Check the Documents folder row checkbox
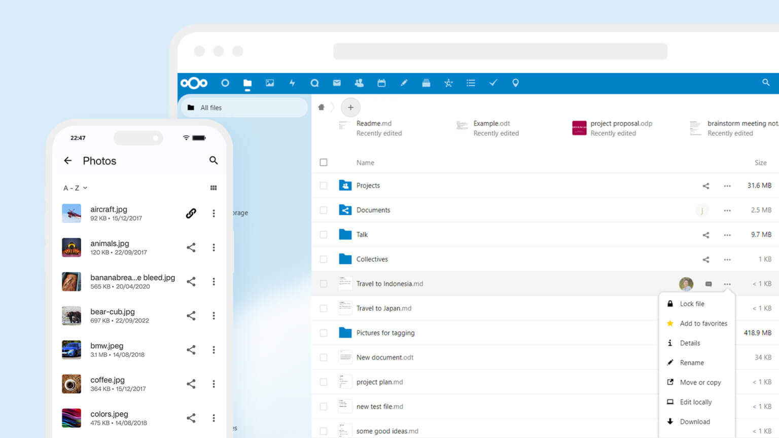Image resolution: width=779 pixels, height=438 pixels. pos(323,210)
